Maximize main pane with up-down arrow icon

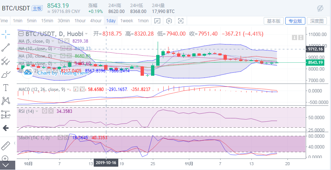[301, 38]
